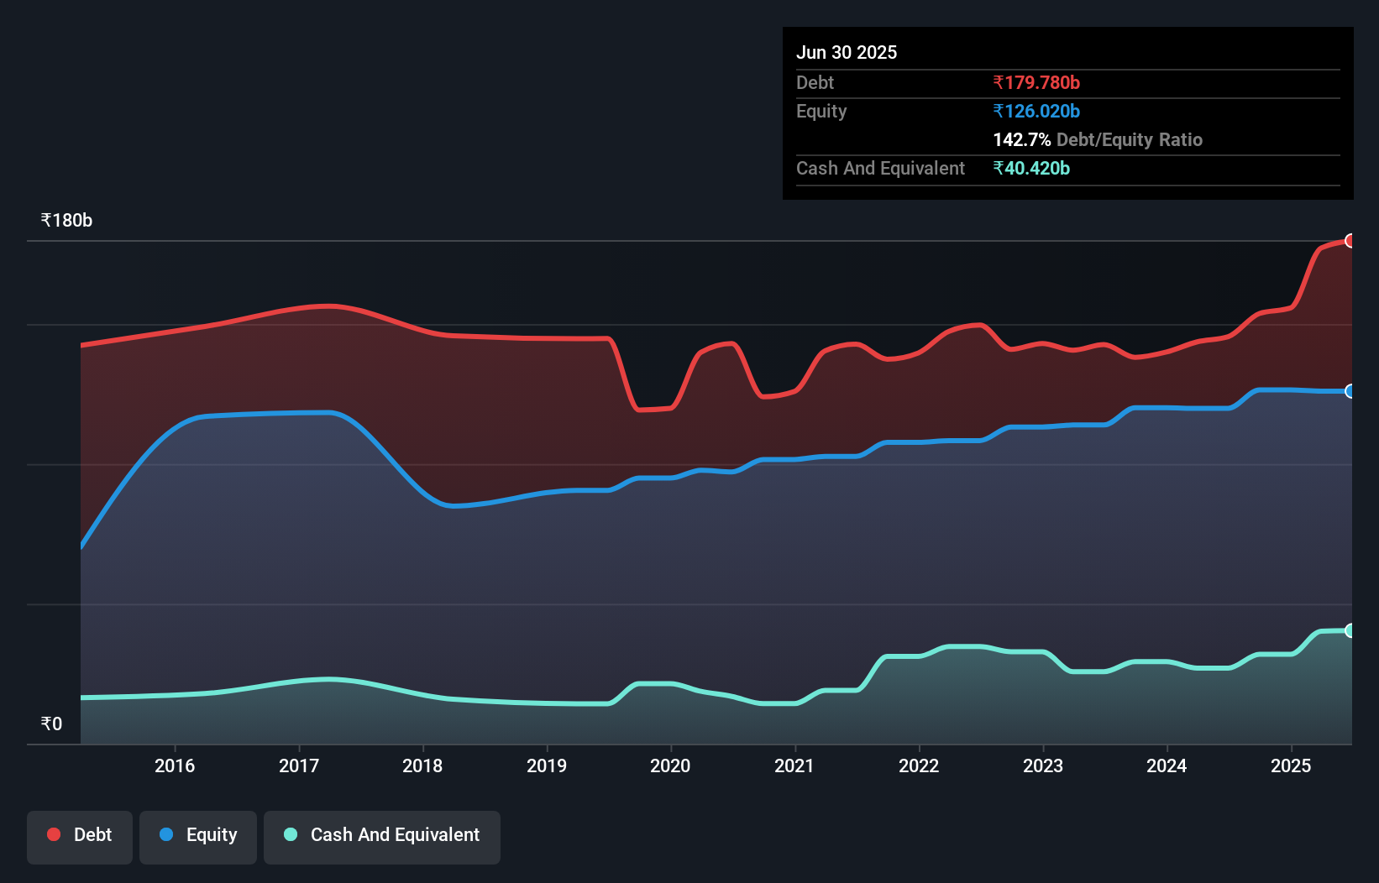Select the white marker ending the Debt line
1379x883 pixels.
coord(1351,241)
